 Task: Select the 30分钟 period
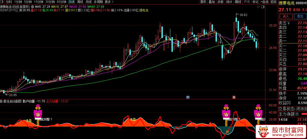50,2
